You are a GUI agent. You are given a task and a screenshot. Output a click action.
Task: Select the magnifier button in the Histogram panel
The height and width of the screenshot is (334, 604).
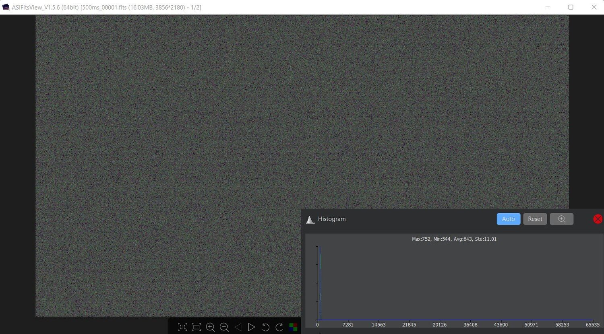[561, 219]
